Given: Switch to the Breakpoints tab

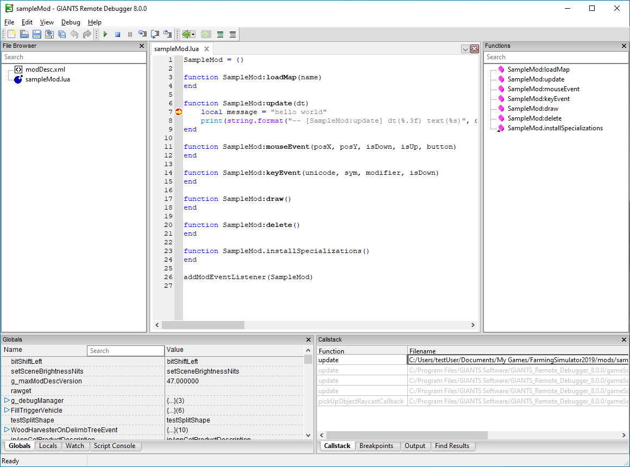Looking at the screenshot, I should tap(376, 446).
